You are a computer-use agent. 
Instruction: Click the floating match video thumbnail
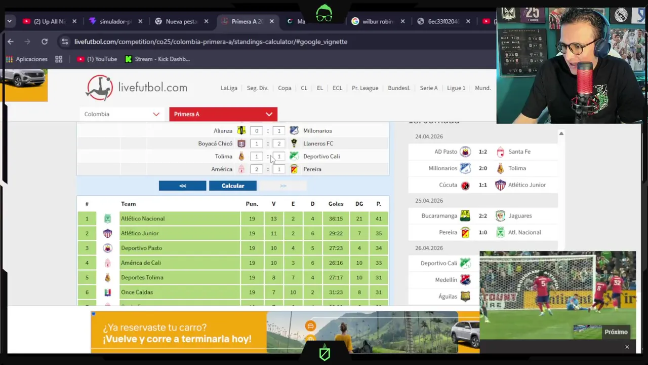click(557, 295)
